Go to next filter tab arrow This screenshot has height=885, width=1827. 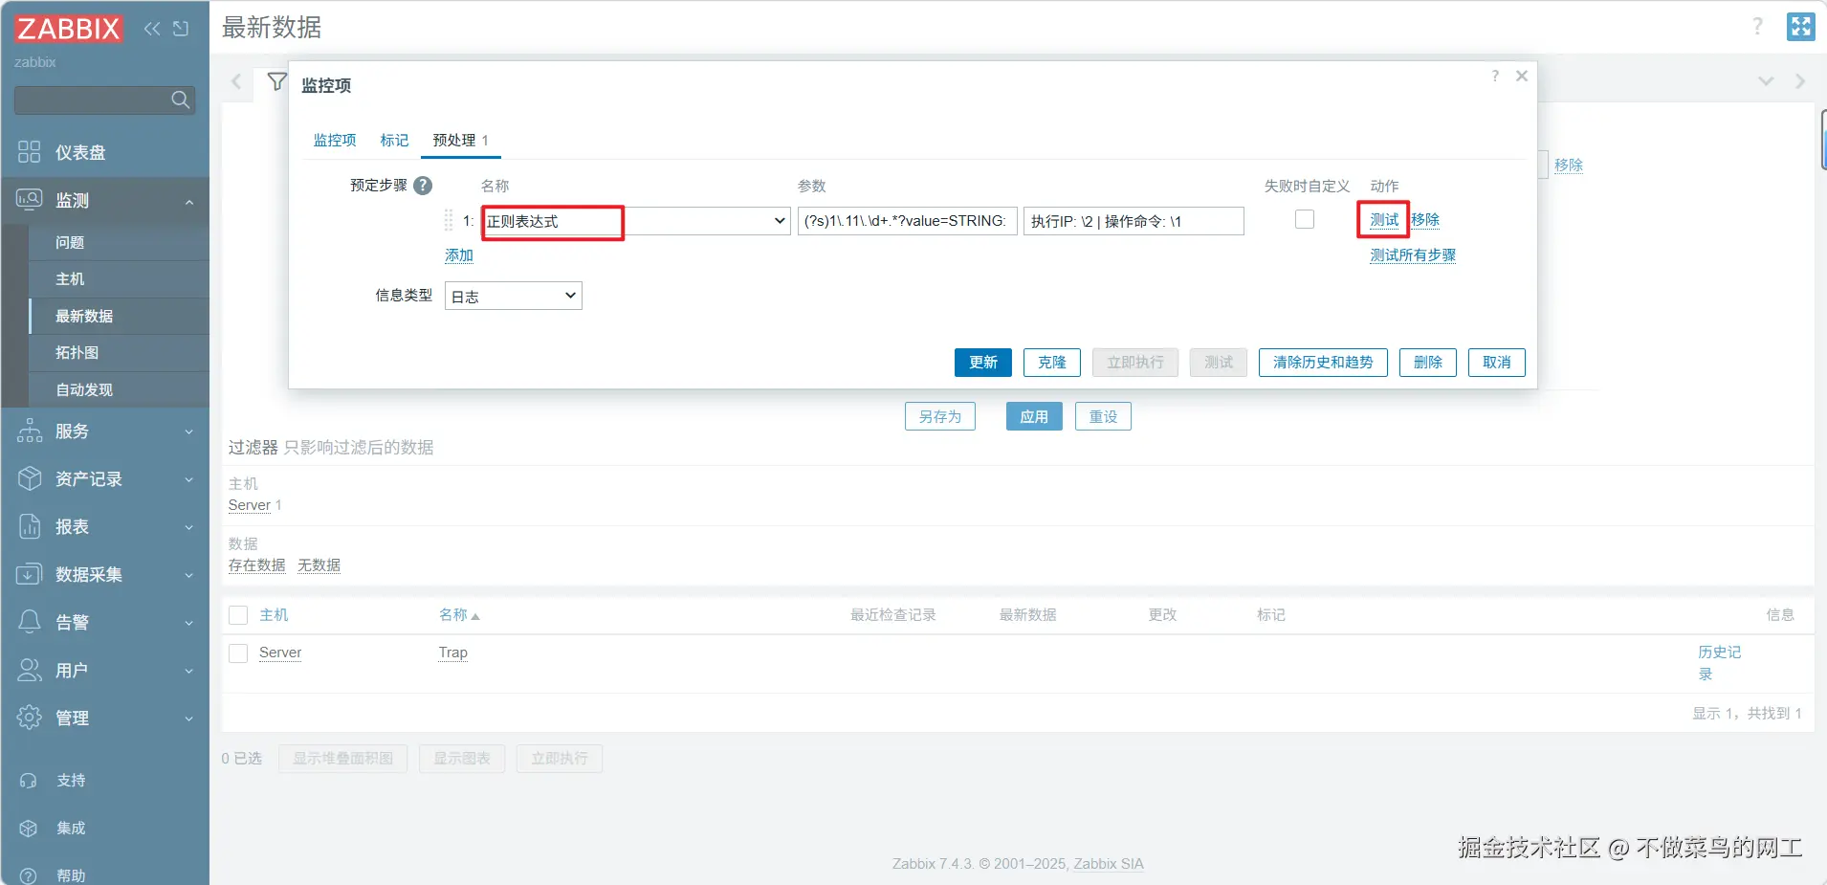pos(1800,81)
